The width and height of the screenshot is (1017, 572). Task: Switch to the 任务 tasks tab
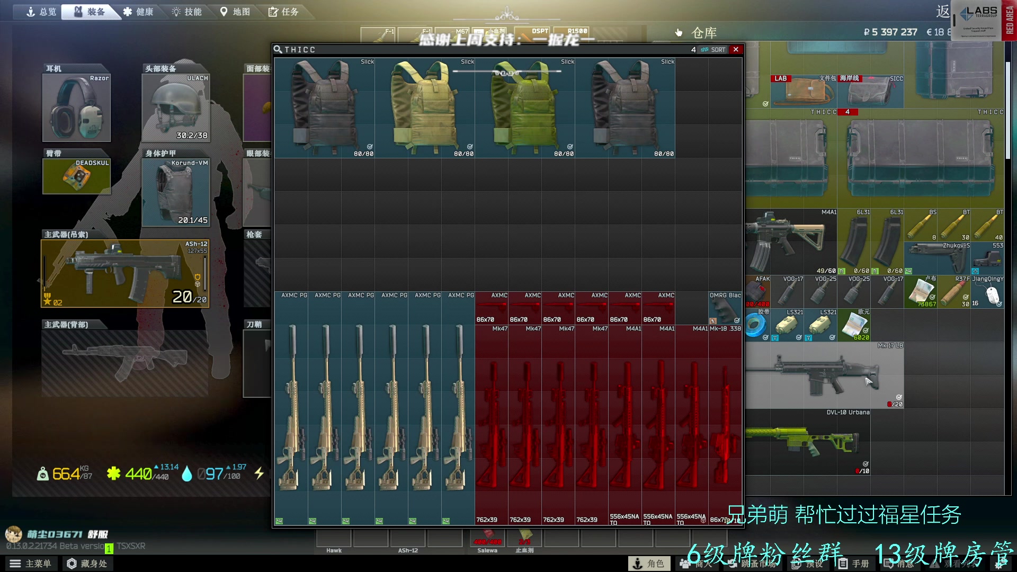tap(283, 12)
